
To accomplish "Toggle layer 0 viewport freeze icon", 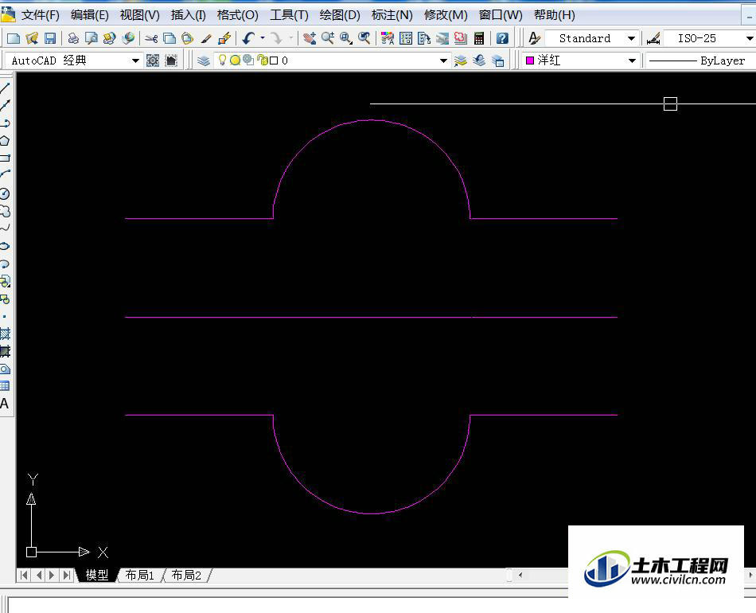I will coord(248,60).
